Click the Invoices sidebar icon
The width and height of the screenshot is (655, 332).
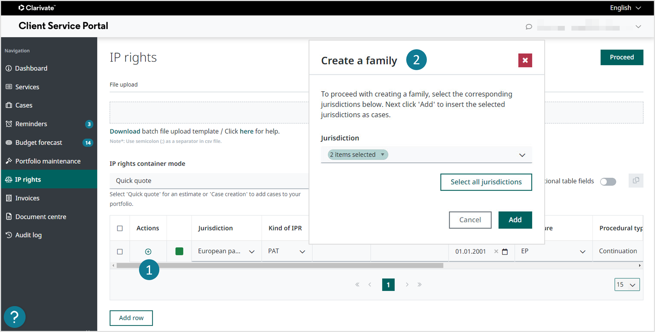tap(9, 198)
